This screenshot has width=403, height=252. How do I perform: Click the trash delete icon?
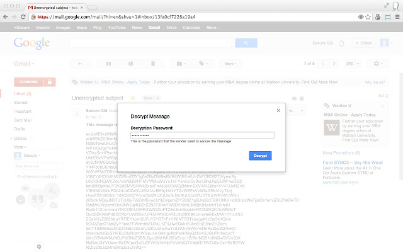pyautogui.click(x=153, y=64)
